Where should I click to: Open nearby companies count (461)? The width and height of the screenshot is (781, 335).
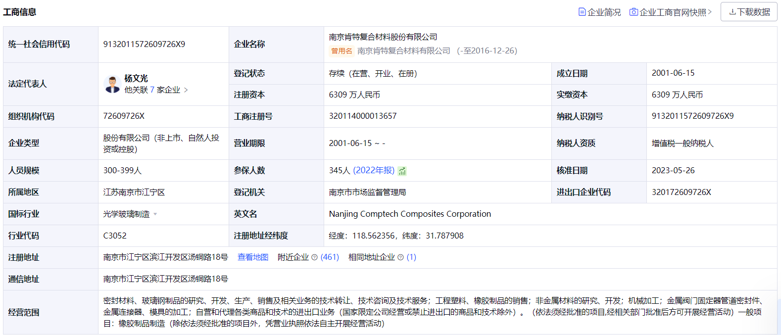[x=330, y=257]
